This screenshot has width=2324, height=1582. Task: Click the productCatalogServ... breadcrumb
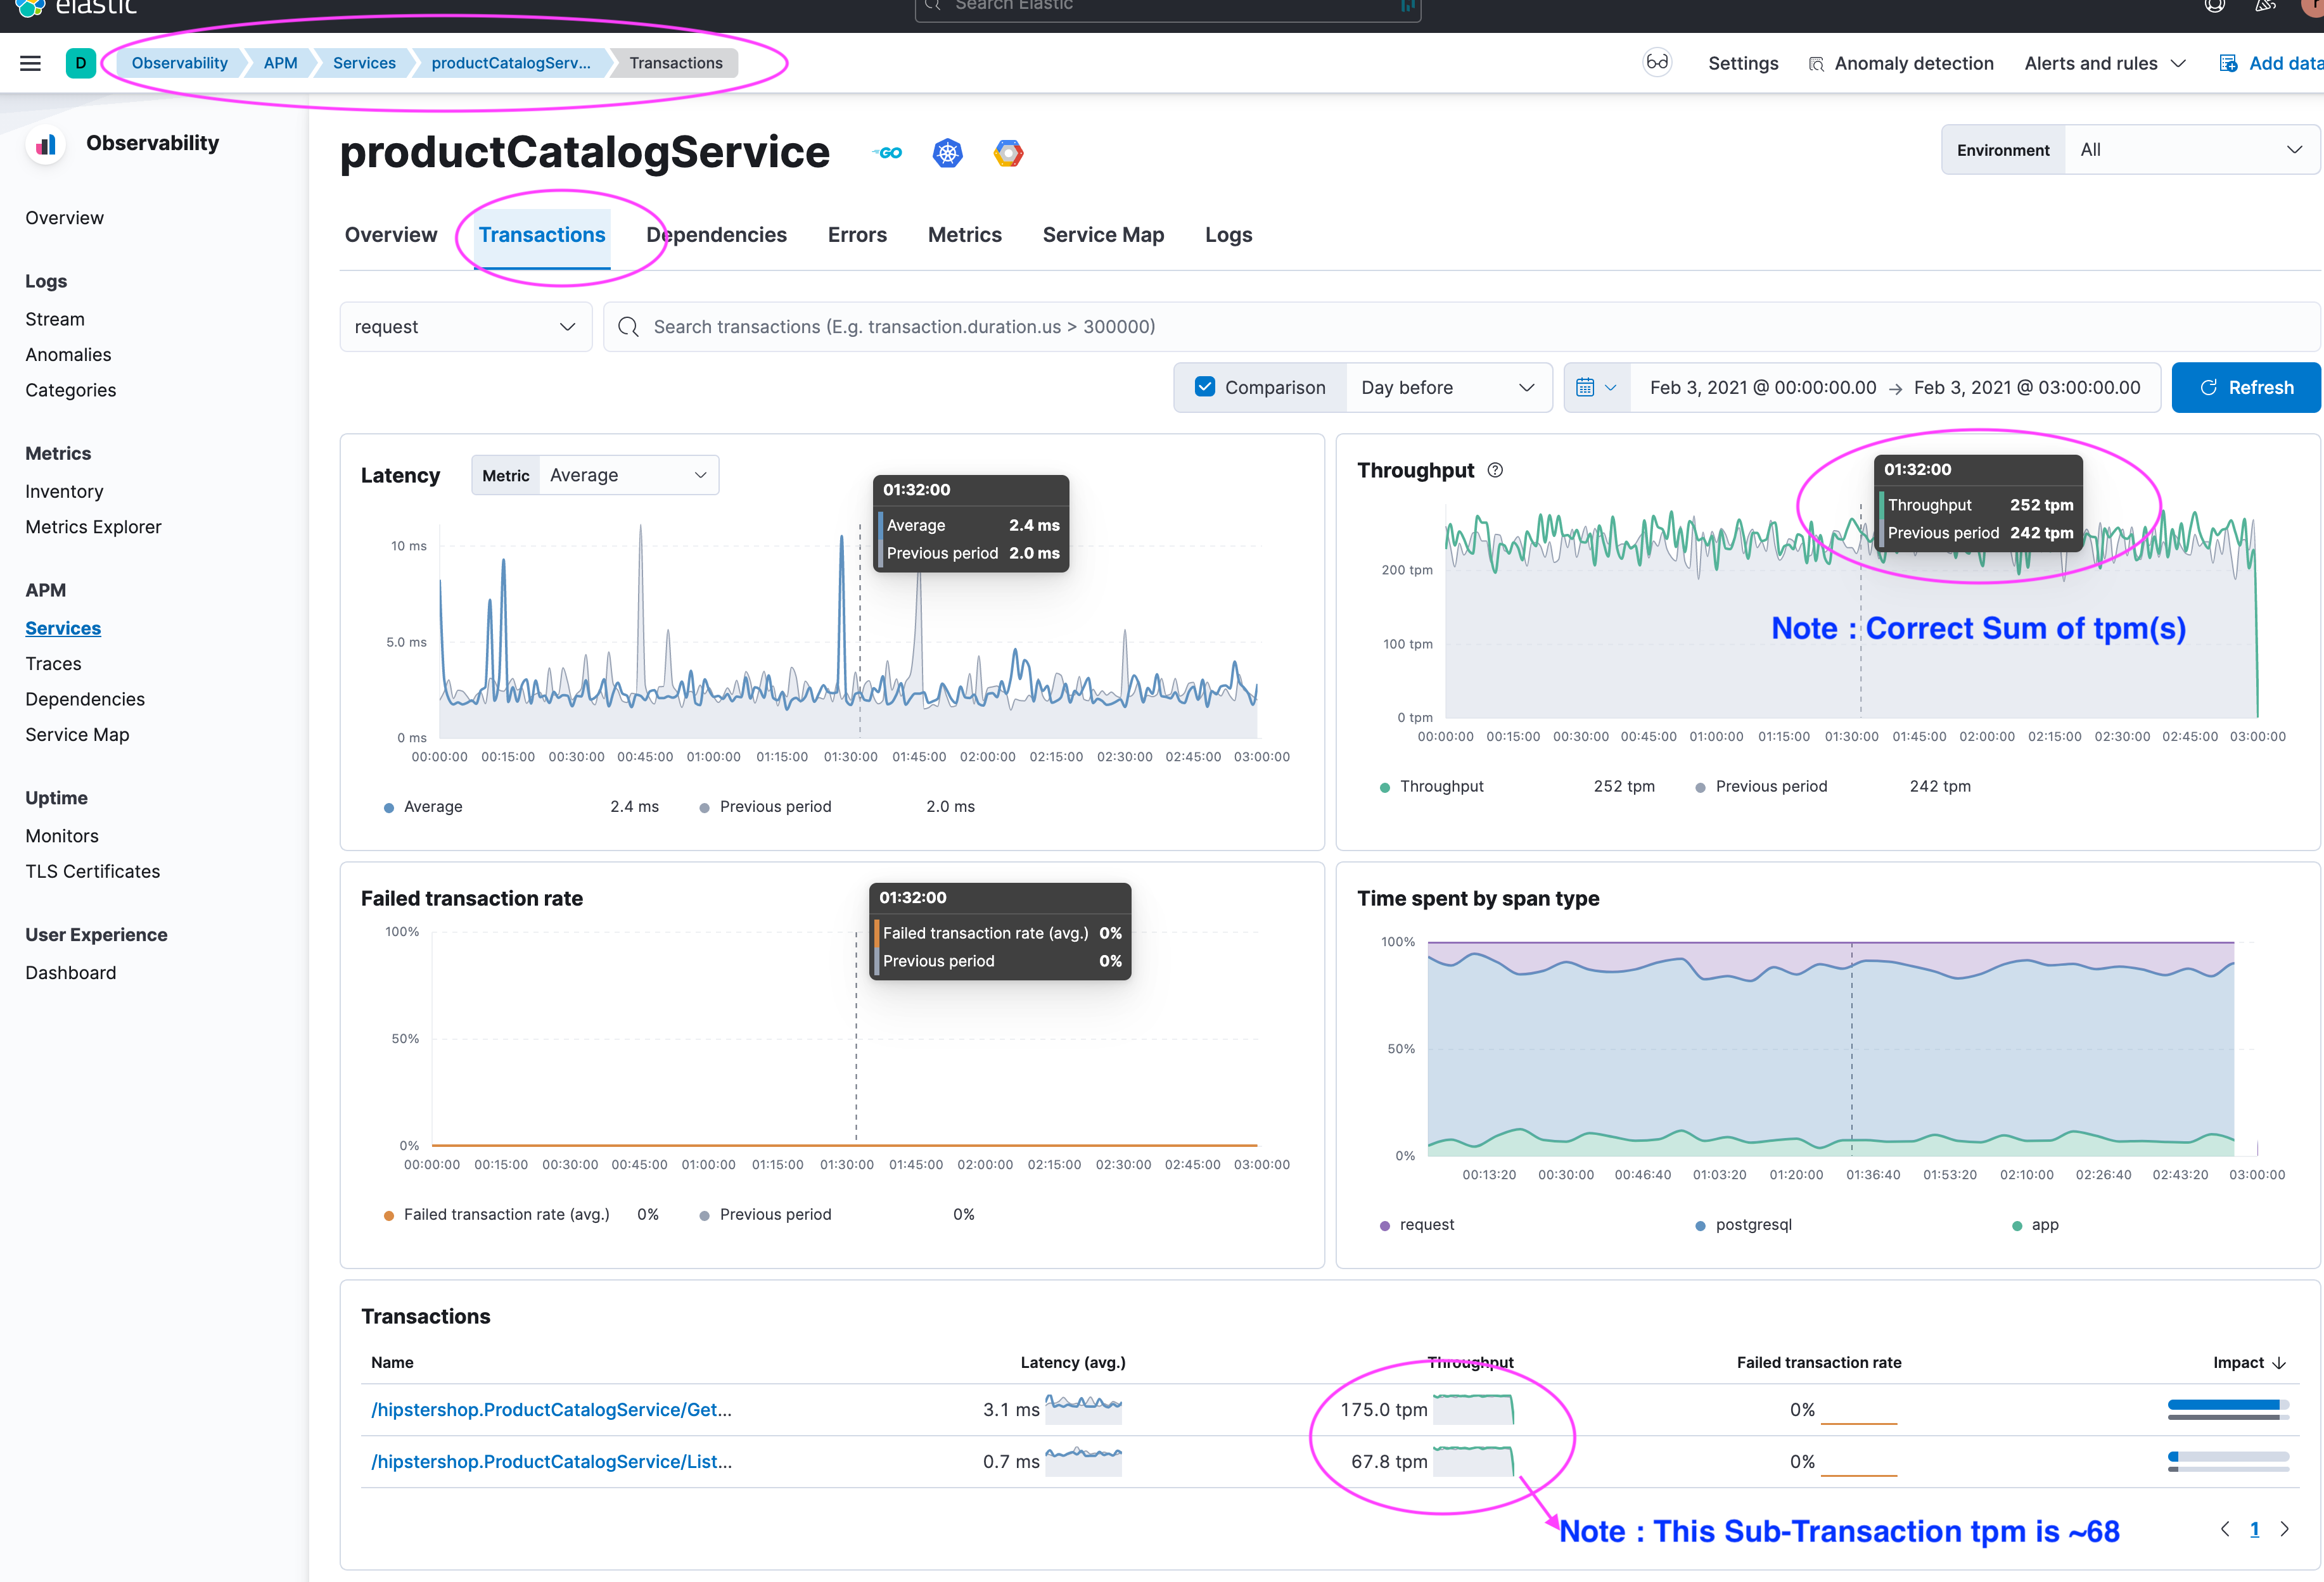pyautogui.click(x=511, y=63)
